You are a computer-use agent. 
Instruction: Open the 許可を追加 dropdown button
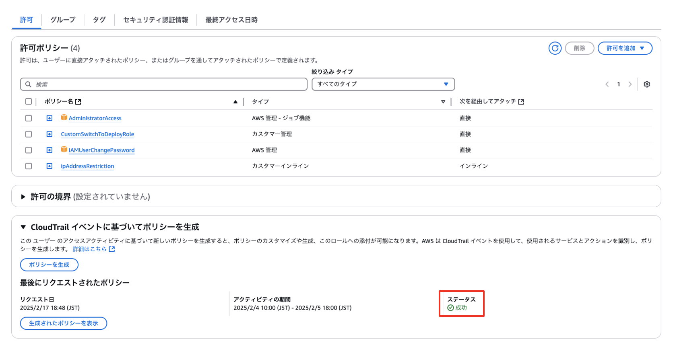coord(625,48)
